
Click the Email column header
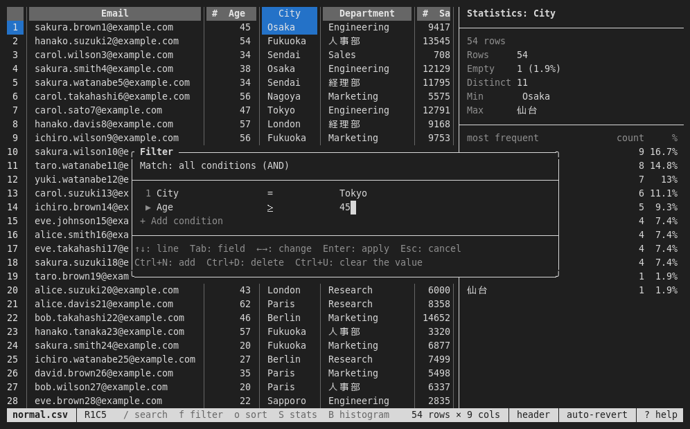(115, 14)
